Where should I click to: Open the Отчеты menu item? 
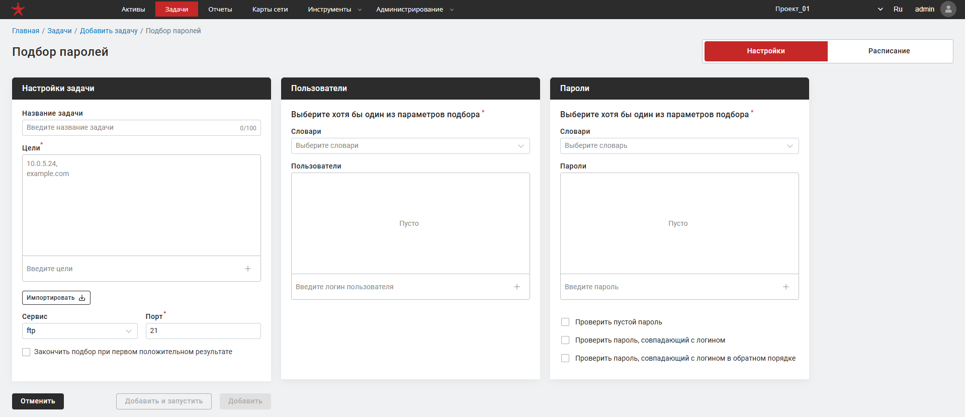pyautogui.click(x=220, y=9)
